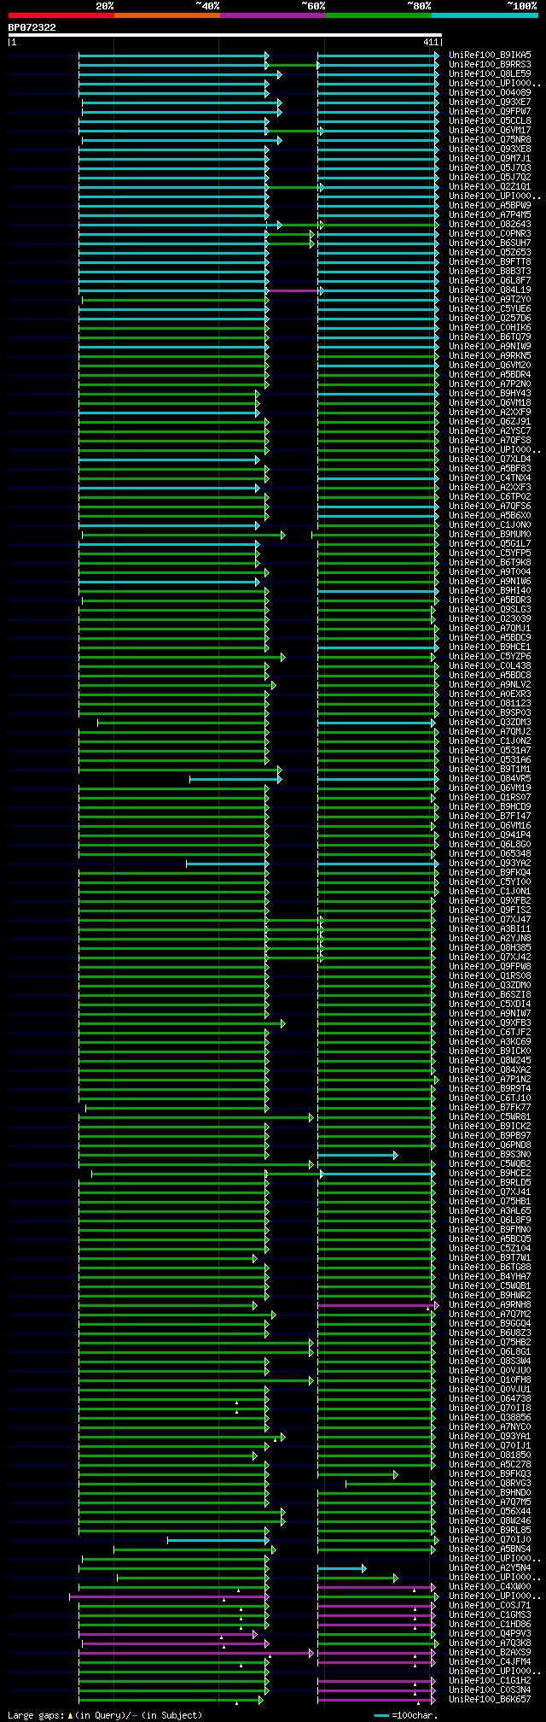Click the red 20% identity legend segment
Image resolution: width=546 pixels, height=1722 pixels.
point(61,15)
